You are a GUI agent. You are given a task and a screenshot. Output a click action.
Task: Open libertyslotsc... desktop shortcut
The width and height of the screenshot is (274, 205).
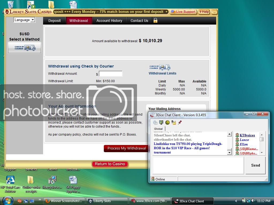52,182
